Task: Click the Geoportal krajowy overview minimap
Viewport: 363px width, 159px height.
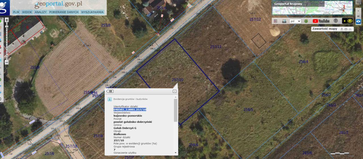Action: 312,8
